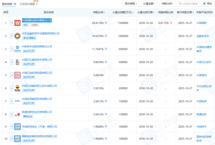Open 国家电投集团创新投资有限公司 link

(39, 136)
